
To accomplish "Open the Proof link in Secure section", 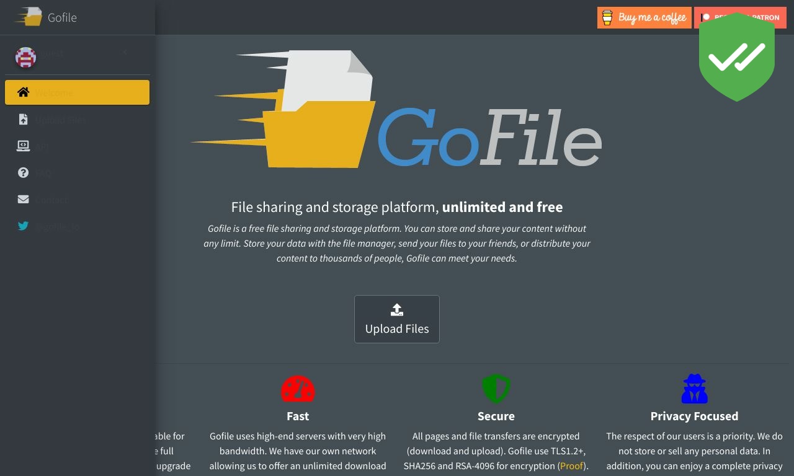I will 571,466.
